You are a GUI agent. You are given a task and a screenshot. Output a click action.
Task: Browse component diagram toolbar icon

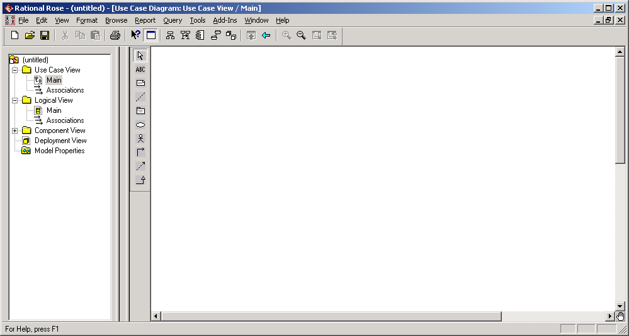click(x=200, y=35)
